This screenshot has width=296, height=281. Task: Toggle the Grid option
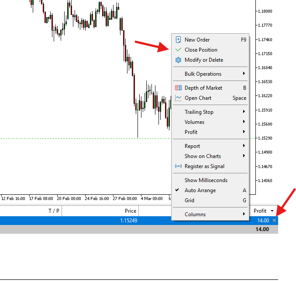pos(210,200)
